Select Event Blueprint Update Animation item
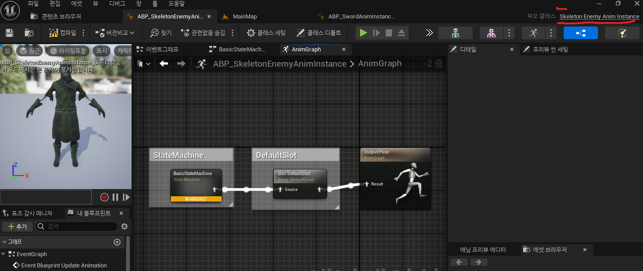This screenshot has width=643, height=271. (x=64, y=265)
